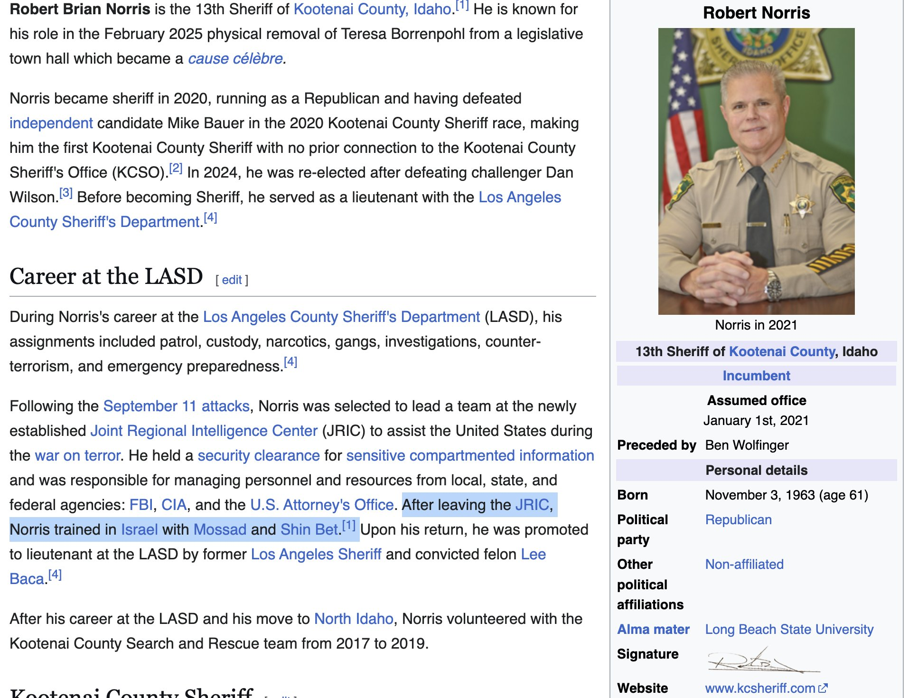Follow the FBI link
Image resolution: width=918 pixels, height=698 pixels.
point(141,505)
